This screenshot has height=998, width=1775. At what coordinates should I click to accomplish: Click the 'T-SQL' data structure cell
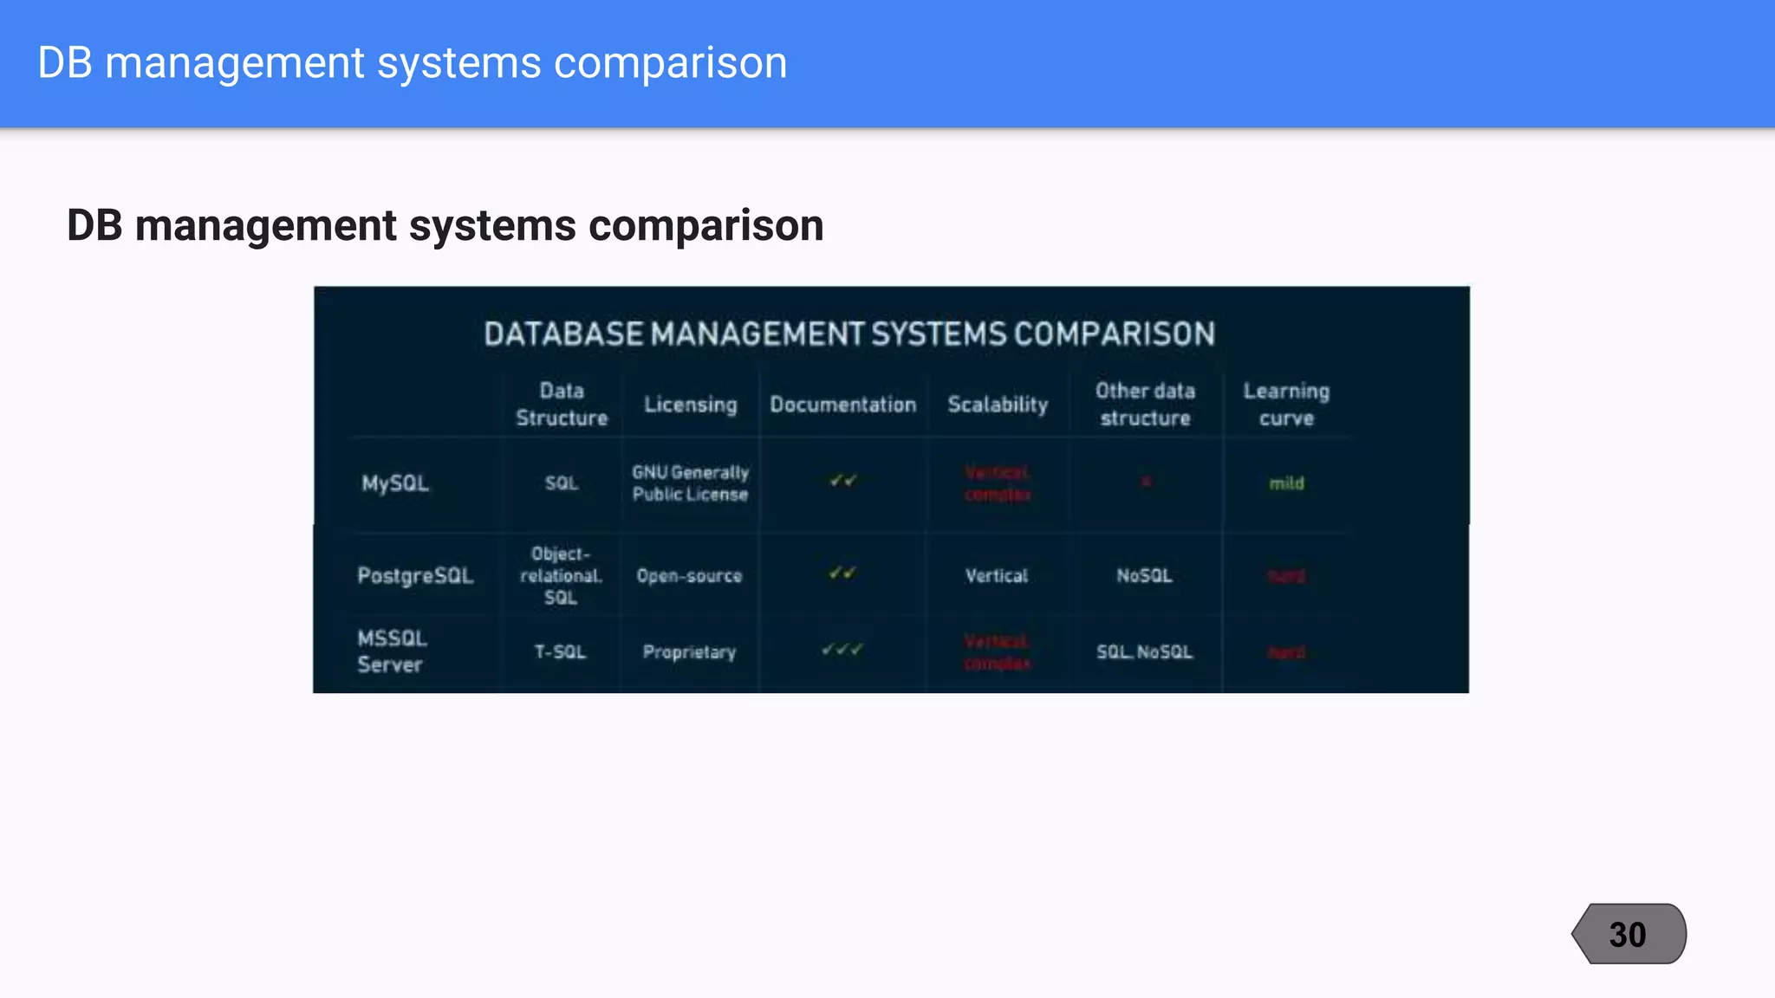[560, 651]
